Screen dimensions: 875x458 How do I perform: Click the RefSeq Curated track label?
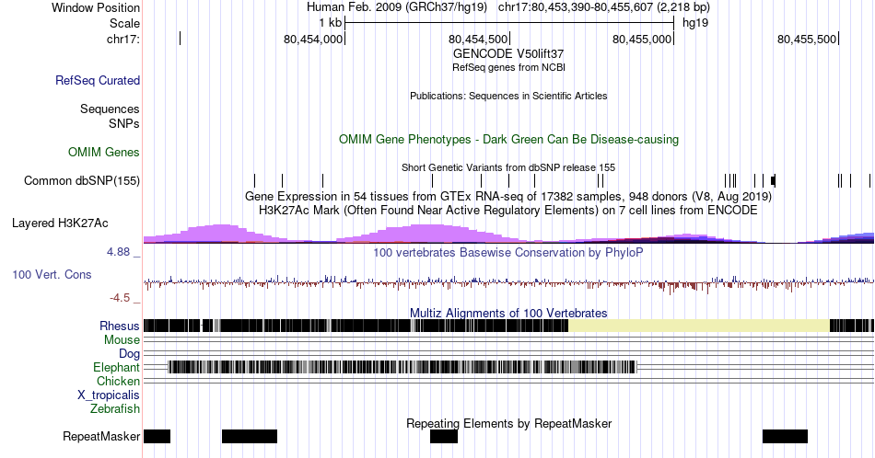97,80
